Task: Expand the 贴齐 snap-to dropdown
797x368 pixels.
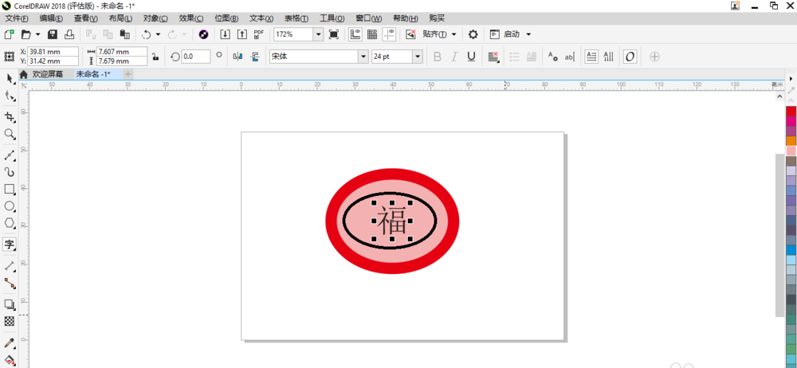Action: 454,34
